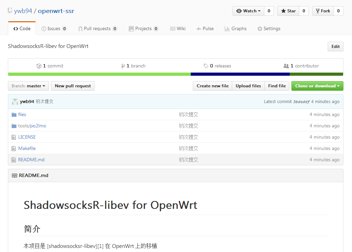Click the people icon next to 1 contributor
352x252 pixels.
coord(286,66)
